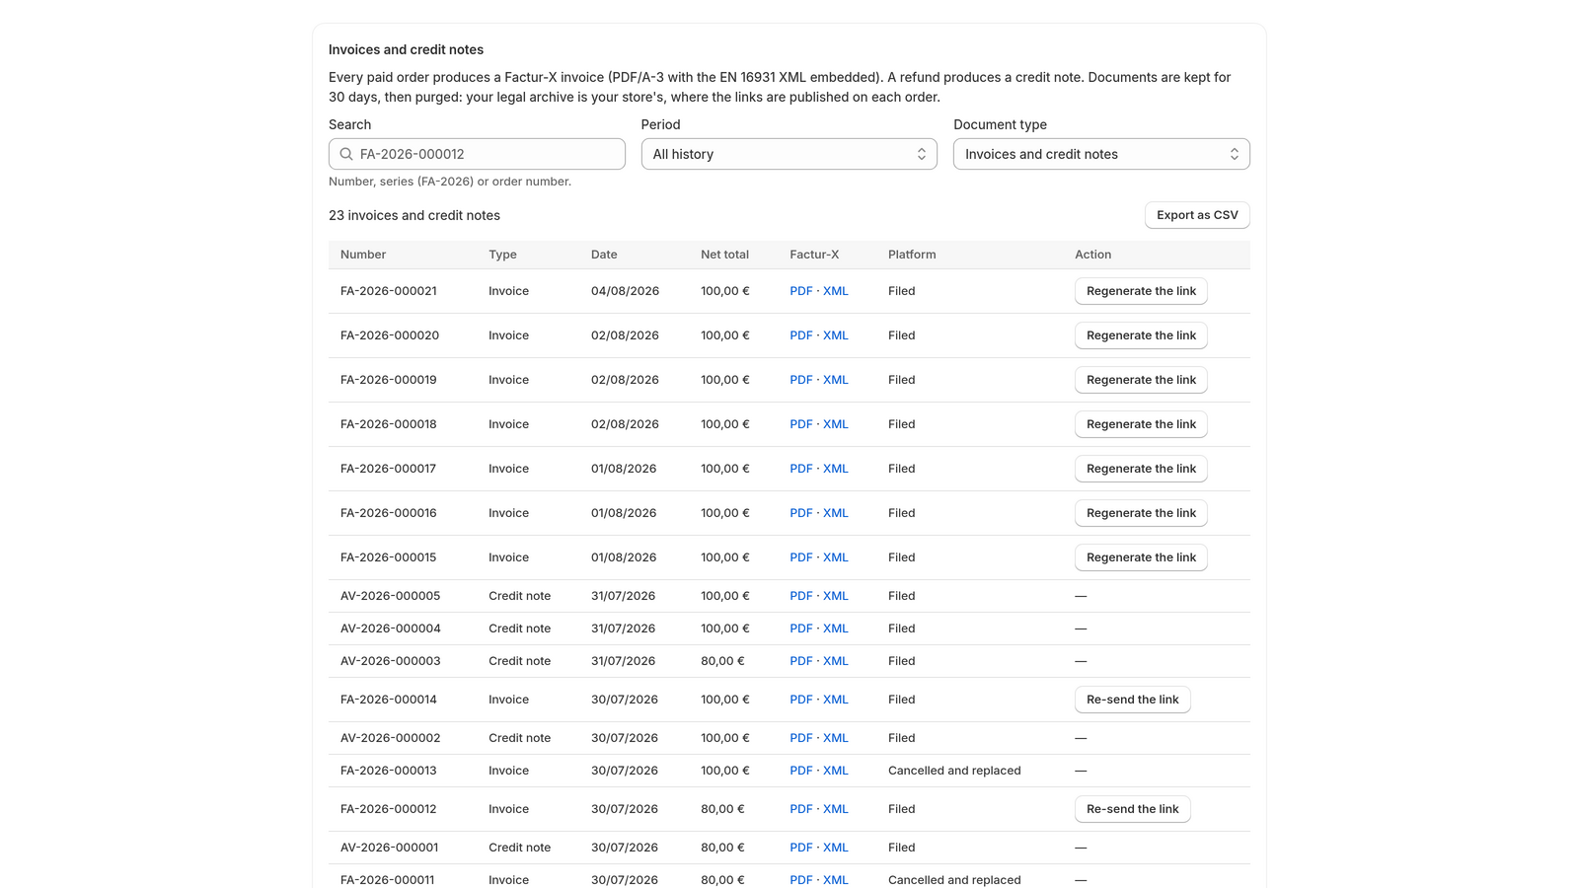Viewport: 1579px width, 888px height.
Task: Regenerate the link for FA-2026-000021
Action: coord(1141,291)
